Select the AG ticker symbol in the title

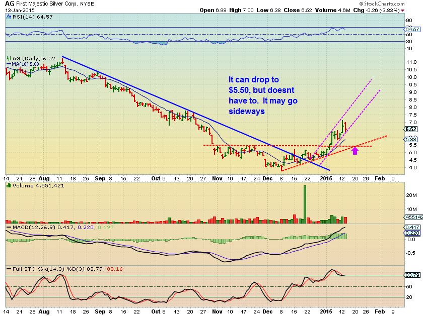(11, 4)
